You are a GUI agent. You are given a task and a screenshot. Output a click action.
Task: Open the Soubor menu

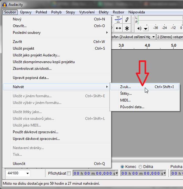point(10,12)
